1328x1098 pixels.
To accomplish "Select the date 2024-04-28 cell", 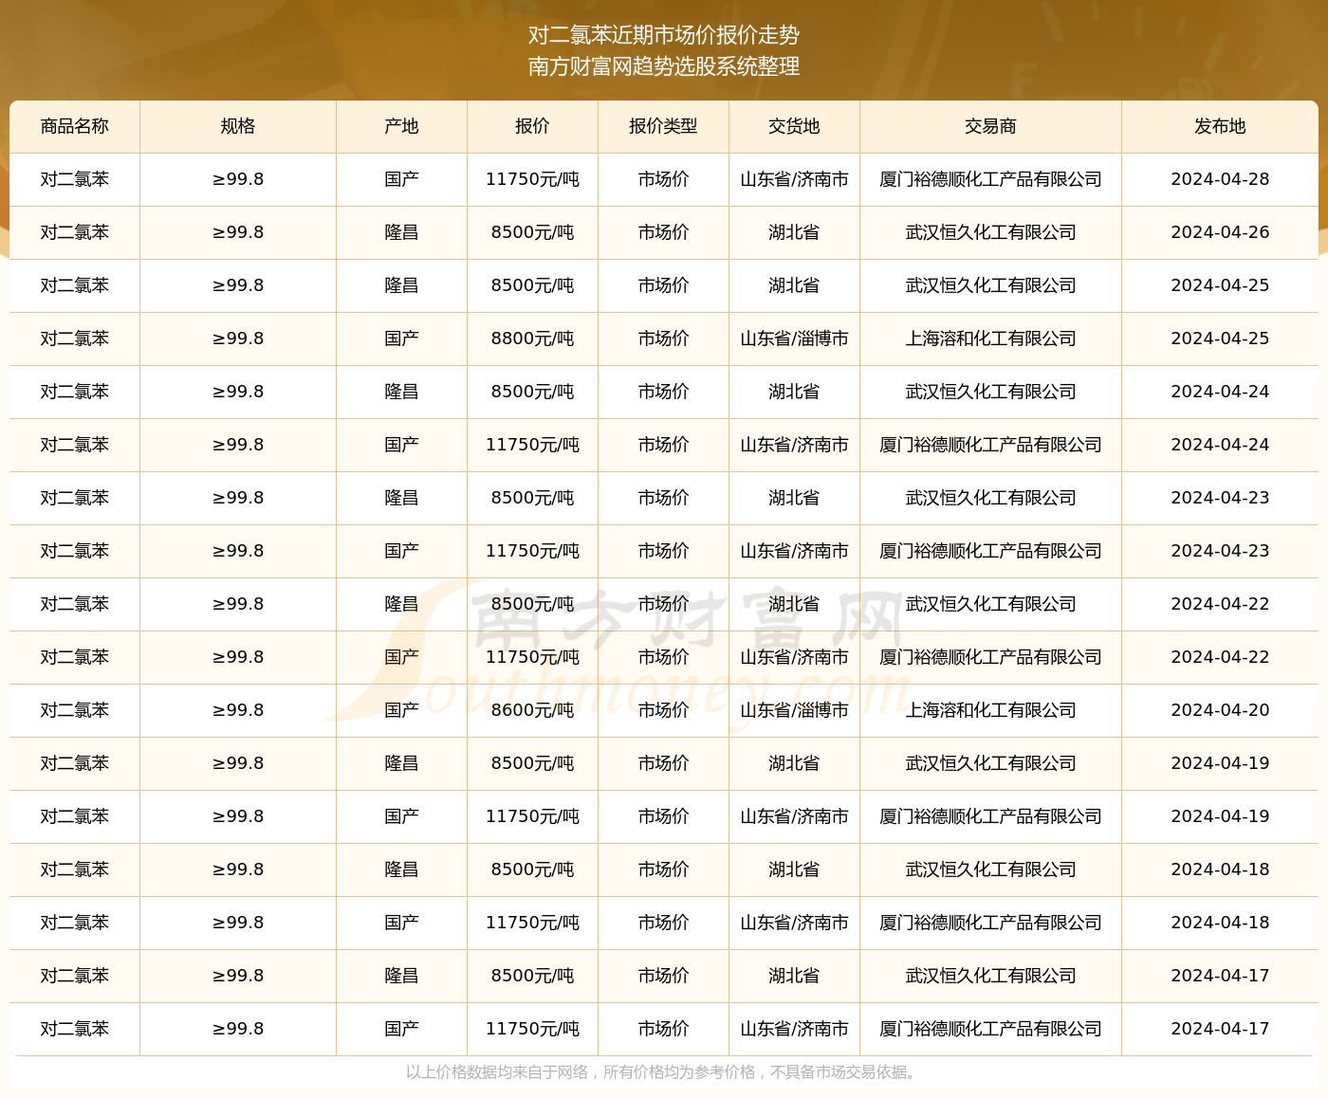I will coord(1220,179).
